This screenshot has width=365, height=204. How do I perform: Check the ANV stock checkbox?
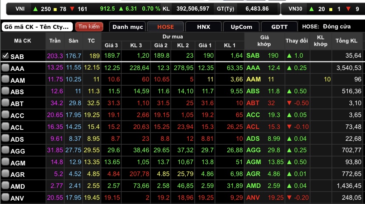click(5, 197)
